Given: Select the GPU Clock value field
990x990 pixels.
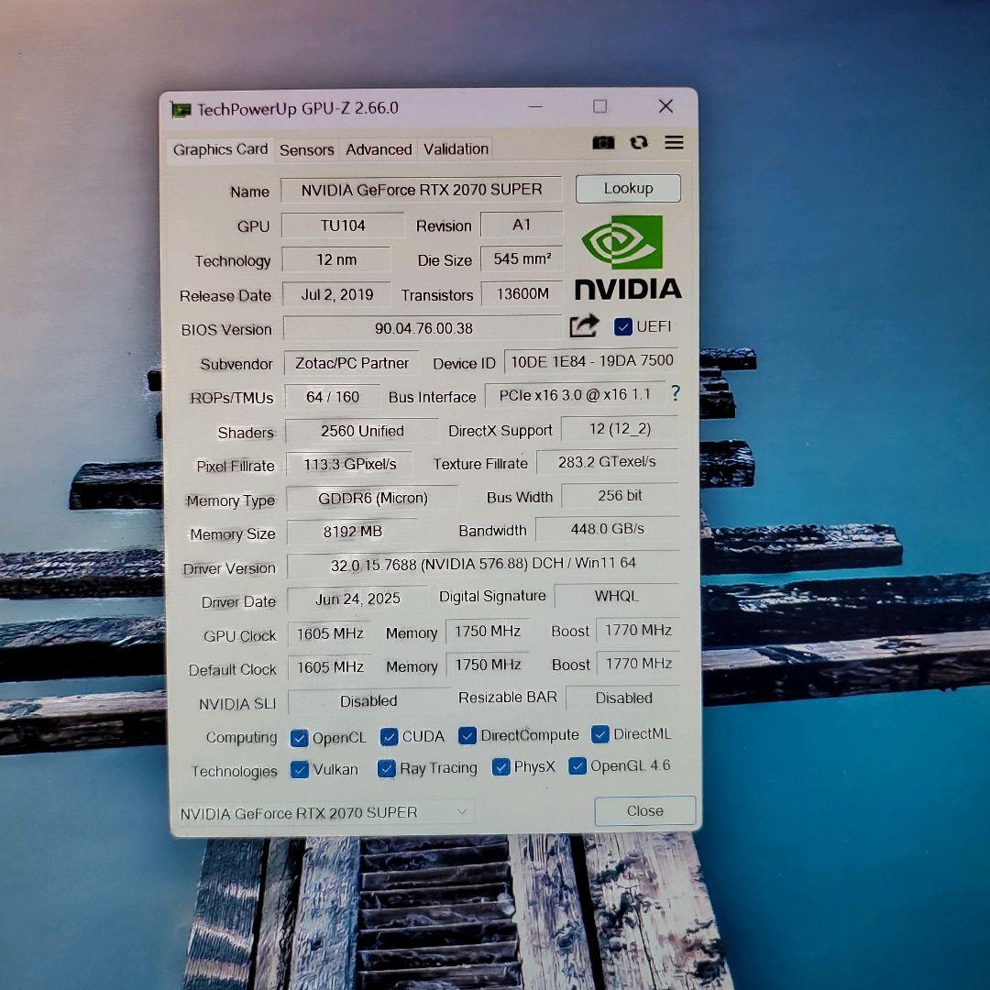Looking at the screenshot, I should click(x=329, y=632).
